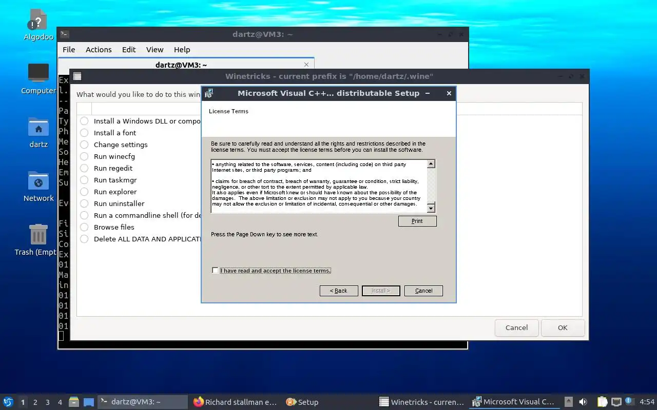
Task: Click the Winetricks window menu icon
Action: tap(77, 76)
